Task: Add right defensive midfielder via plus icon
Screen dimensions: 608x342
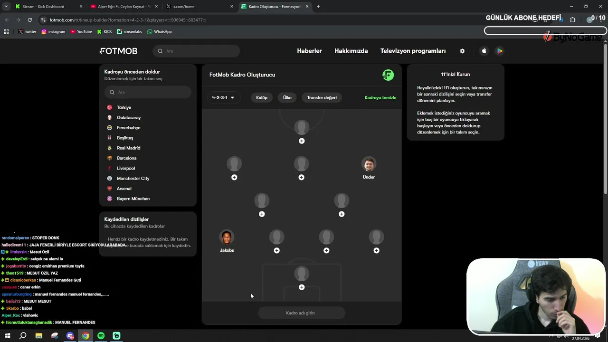Action: [342, 214]
